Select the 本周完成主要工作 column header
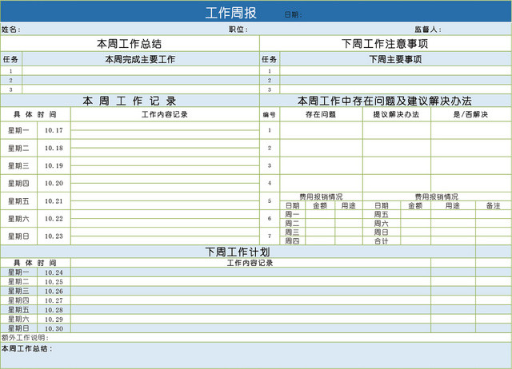Viewport: 512px width, 369px height. coord(140,59)
